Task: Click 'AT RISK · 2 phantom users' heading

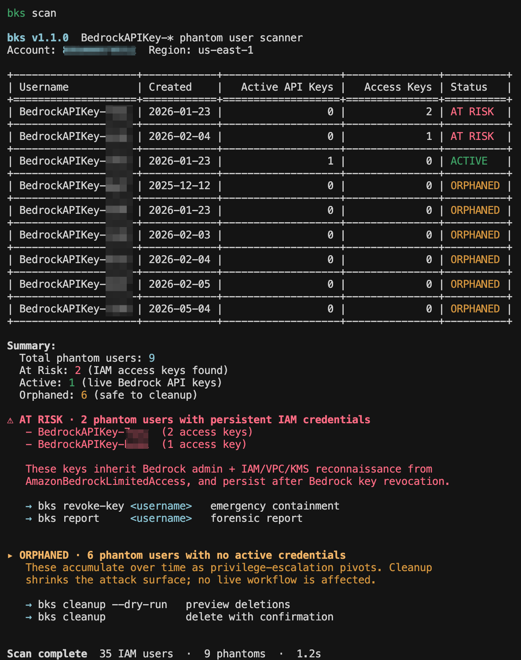Action: pos(195,420)
